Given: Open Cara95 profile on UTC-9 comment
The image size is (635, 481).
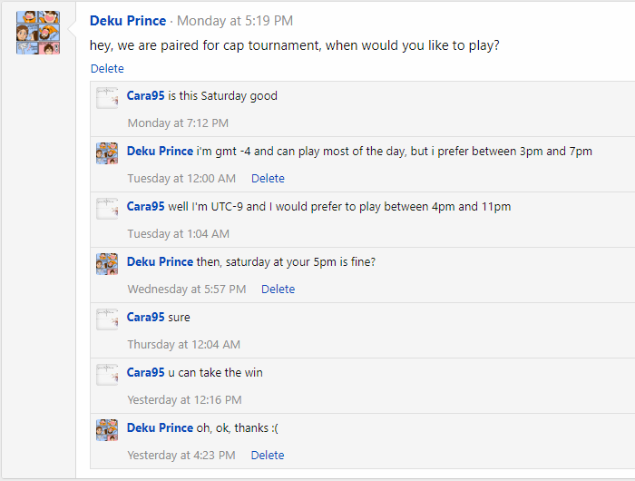Looking at the screenshot, I should 145,206.
